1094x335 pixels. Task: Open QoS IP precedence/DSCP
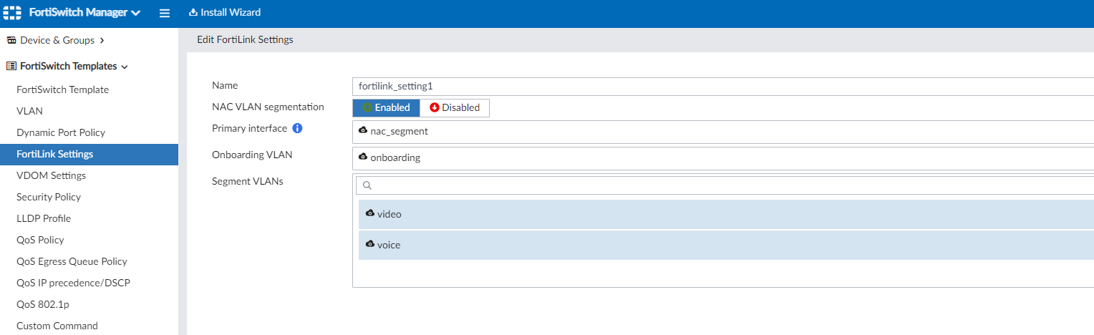point(73,283)
